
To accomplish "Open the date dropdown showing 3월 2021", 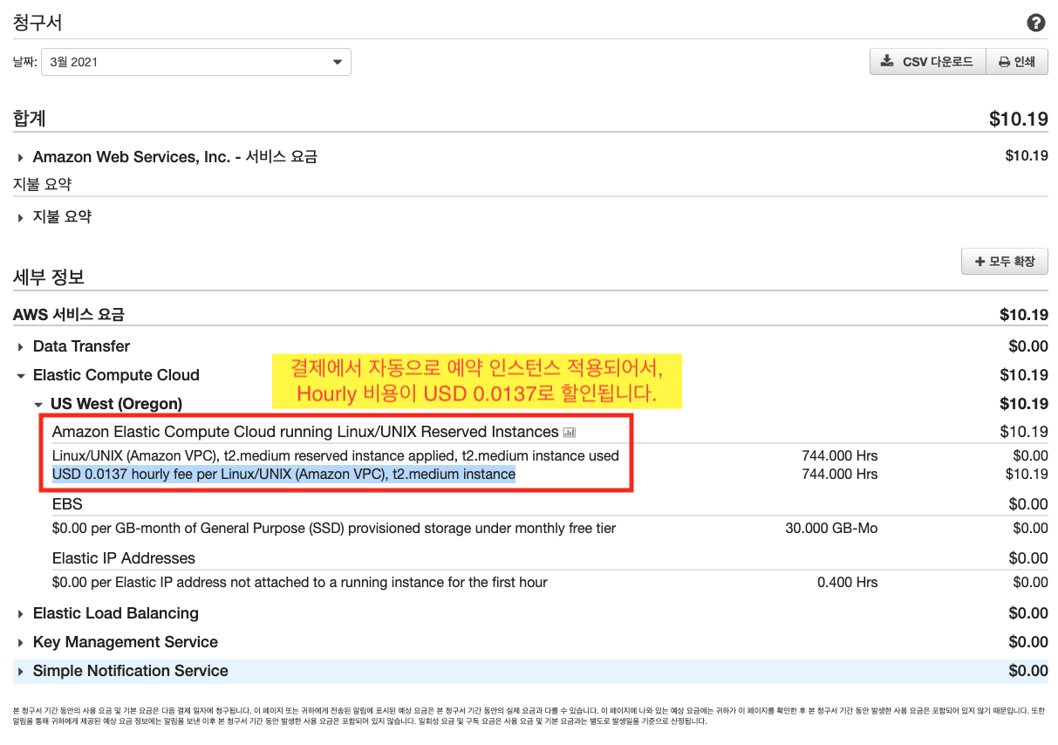I will [196, 62].
